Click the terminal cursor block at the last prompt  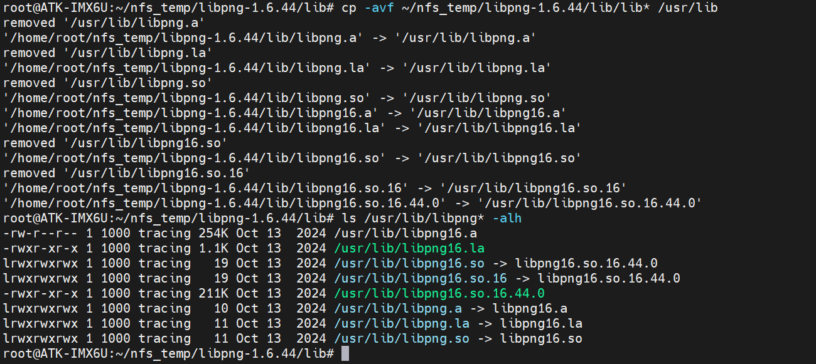tap(345, 353)
